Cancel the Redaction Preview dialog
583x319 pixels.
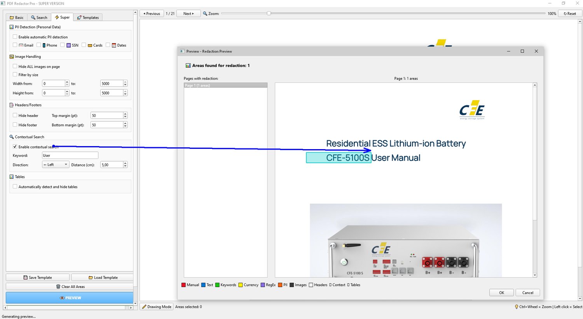527,293
